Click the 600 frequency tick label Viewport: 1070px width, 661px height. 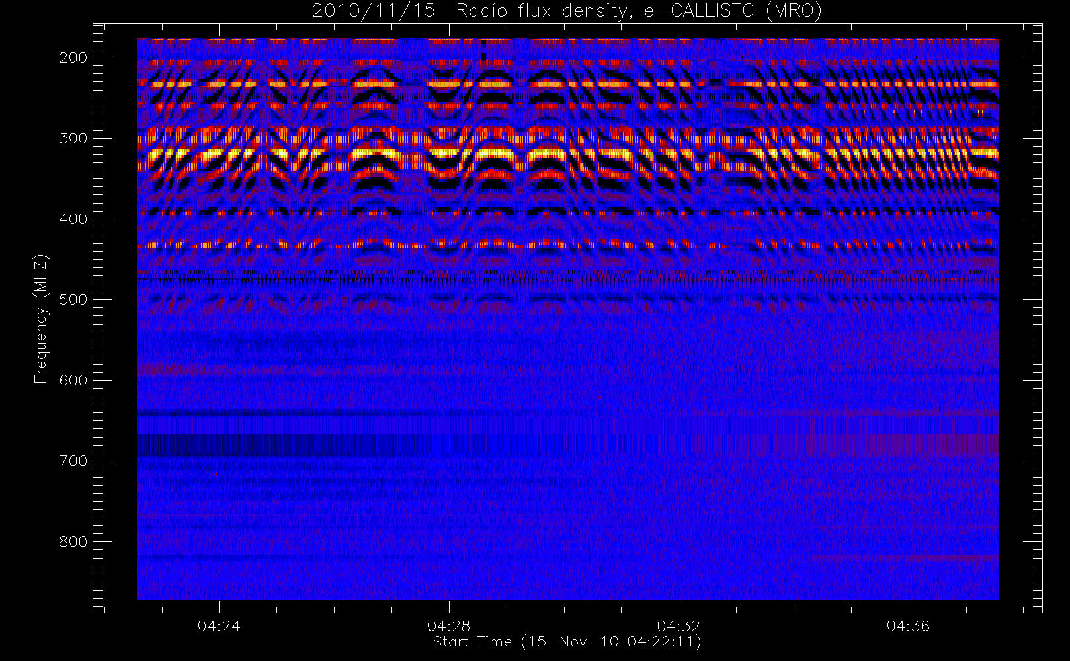click(73, 380)
